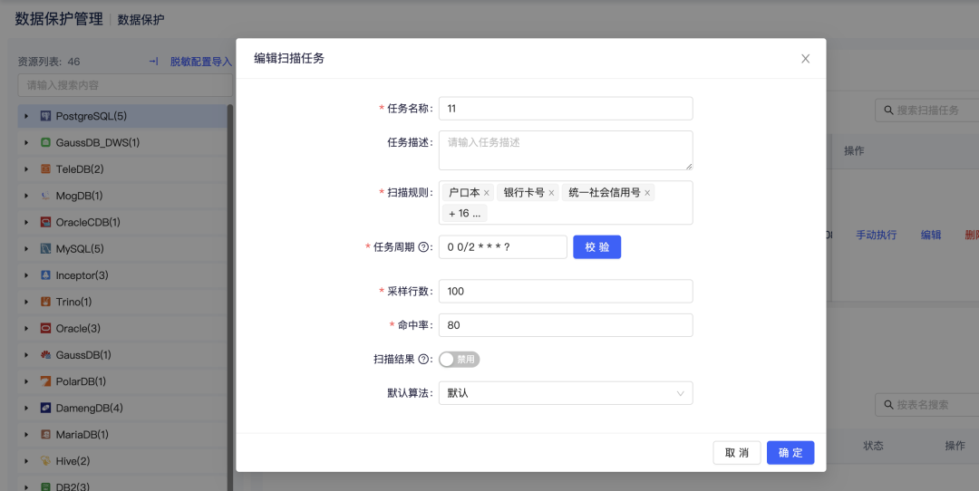Click the resource list vertical scrollbar
979x491 pixels.
(x=229, y=297)
